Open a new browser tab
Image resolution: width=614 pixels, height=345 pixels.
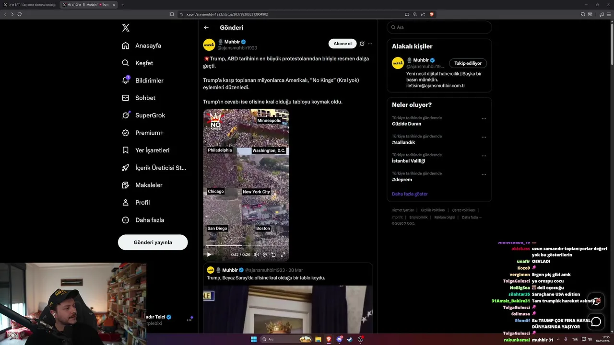(x=122, y=5)
